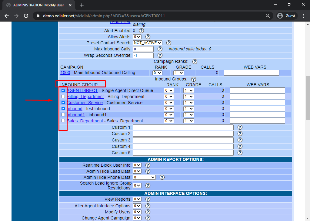
Task: View help for Max Inbound Calls
Action: (x=160, y=49)
